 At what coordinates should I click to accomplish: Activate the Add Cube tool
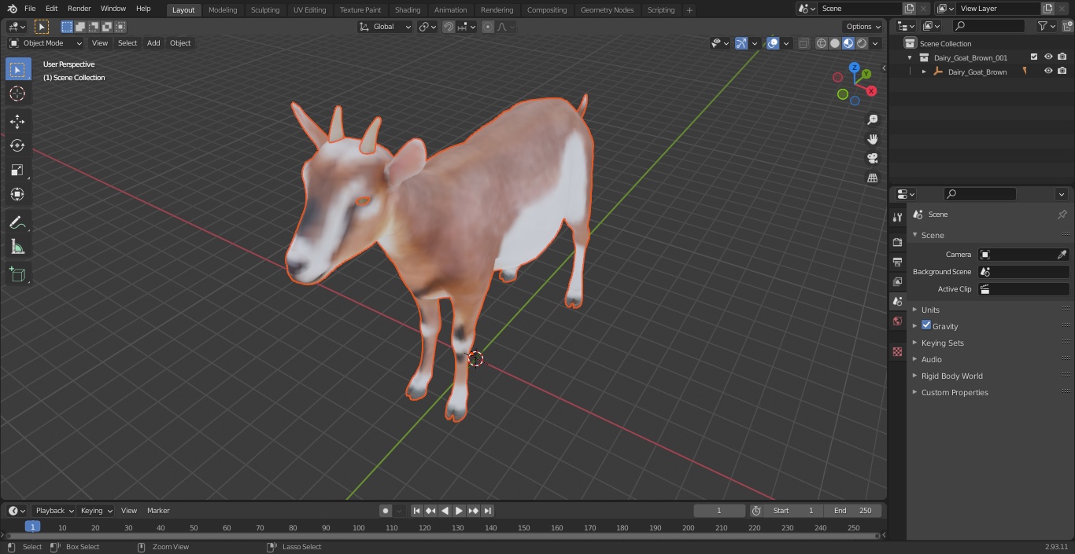17,274
